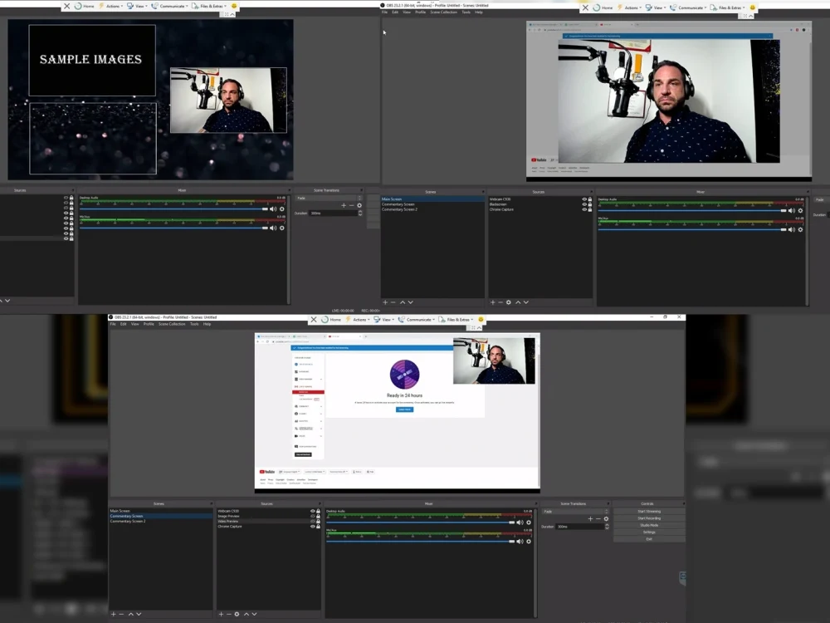Add a scene transition in bottom OBS window

(590, 518)
